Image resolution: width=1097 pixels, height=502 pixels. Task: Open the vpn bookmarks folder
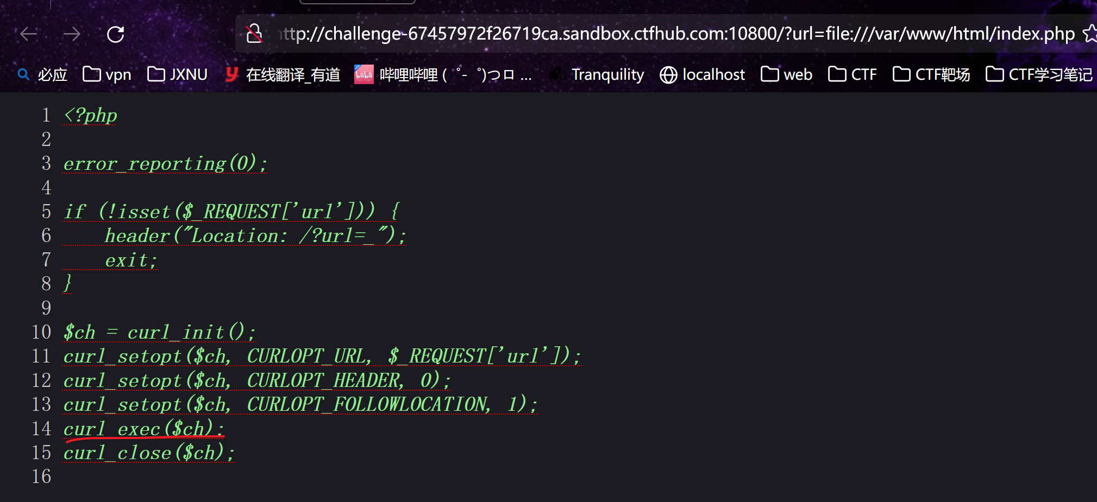click(106, 74)
